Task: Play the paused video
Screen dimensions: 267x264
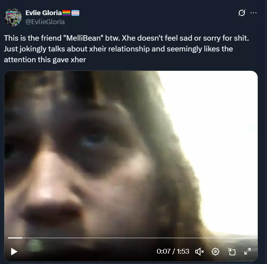Action: pos(14,251)
